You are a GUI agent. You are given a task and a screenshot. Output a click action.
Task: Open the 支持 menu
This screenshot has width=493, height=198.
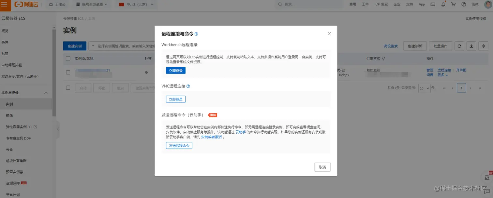coord(410,4)
